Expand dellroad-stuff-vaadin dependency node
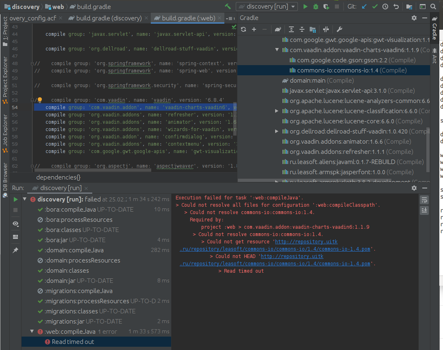The image size is (443, 350). coord(277,131)
